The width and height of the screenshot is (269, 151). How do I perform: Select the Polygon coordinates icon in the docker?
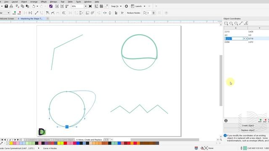pos(236,23)
